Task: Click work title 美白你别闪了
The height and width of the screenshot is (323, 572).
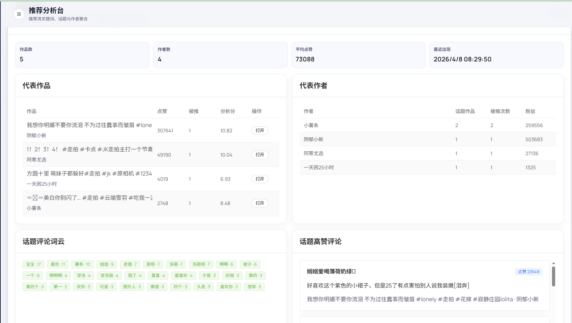Action: tap(89, 198)
